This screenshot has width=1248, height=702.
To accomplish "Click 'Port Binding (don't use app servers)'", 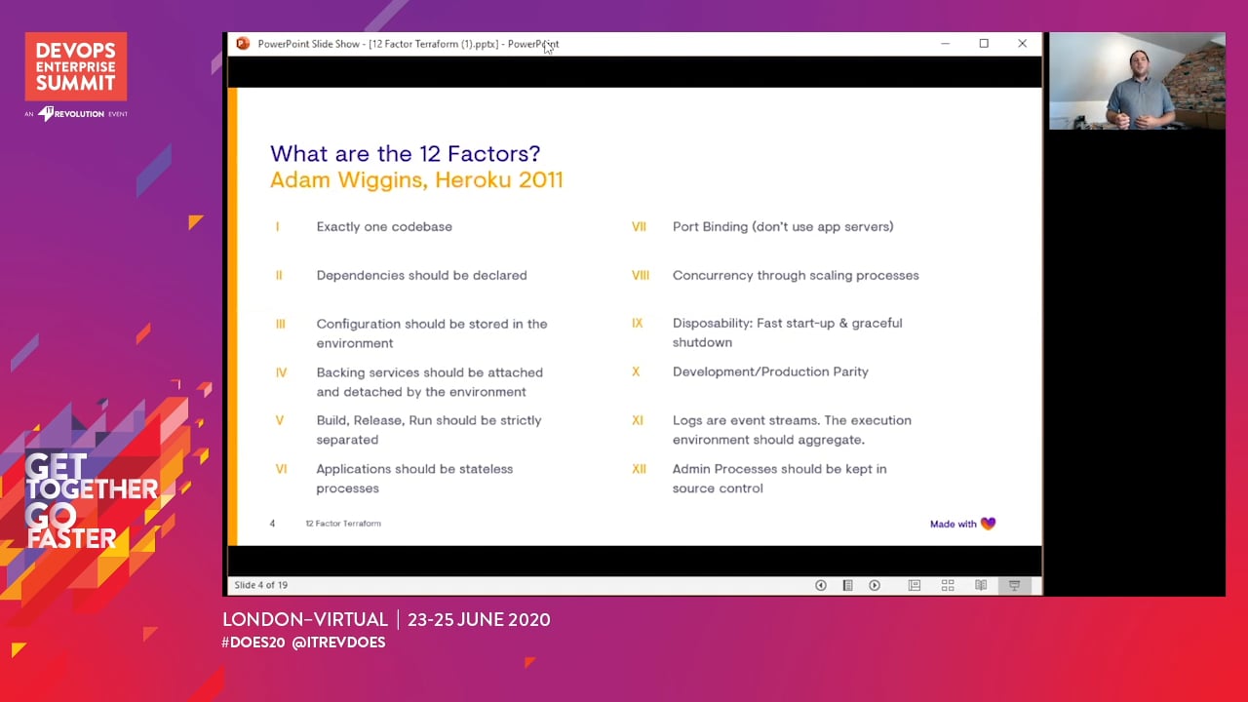I will point(783,226).
